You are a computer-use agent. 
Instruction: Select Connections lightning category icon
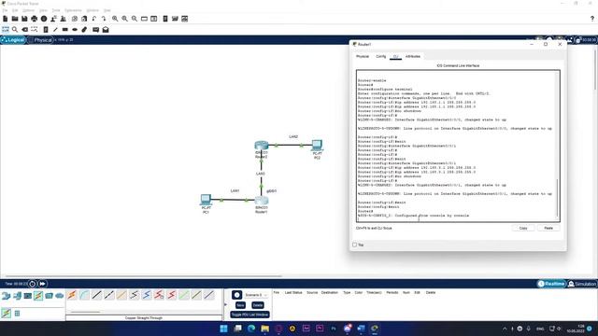pos(38,296)
